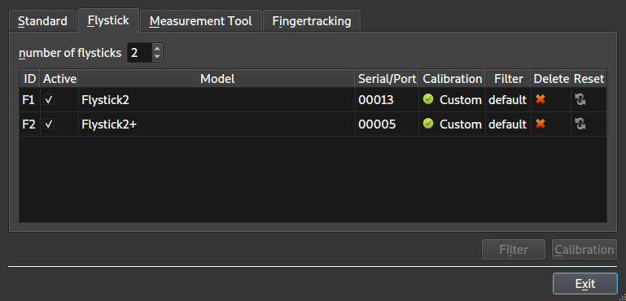Reset the F1 flystick row
Viewport: 626px width, 301px height.
coord(580,99)
